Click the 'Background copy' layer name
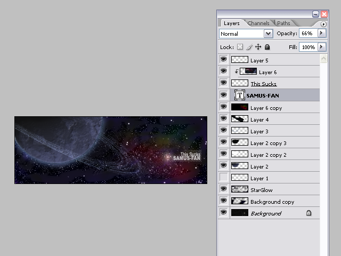The width and height of the screenshot is (341, 256). (272, 202)
